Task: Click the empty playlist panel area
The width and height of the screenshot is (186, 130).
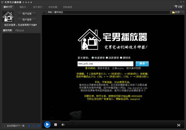Action: [21, 78]
